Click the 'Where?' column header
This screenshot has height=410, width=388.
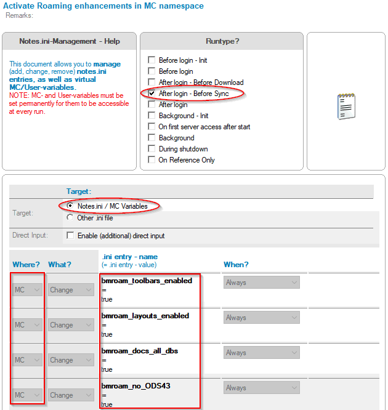click(x=26, y=265)
